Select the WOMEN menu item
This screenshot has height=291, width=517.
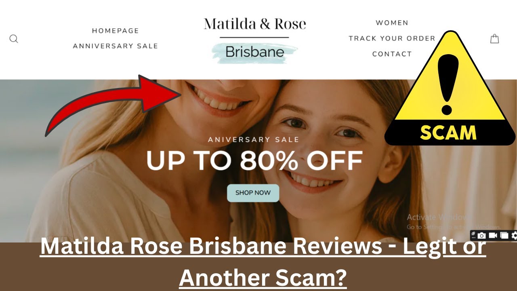pyautogui.click(x=392, y=23)
